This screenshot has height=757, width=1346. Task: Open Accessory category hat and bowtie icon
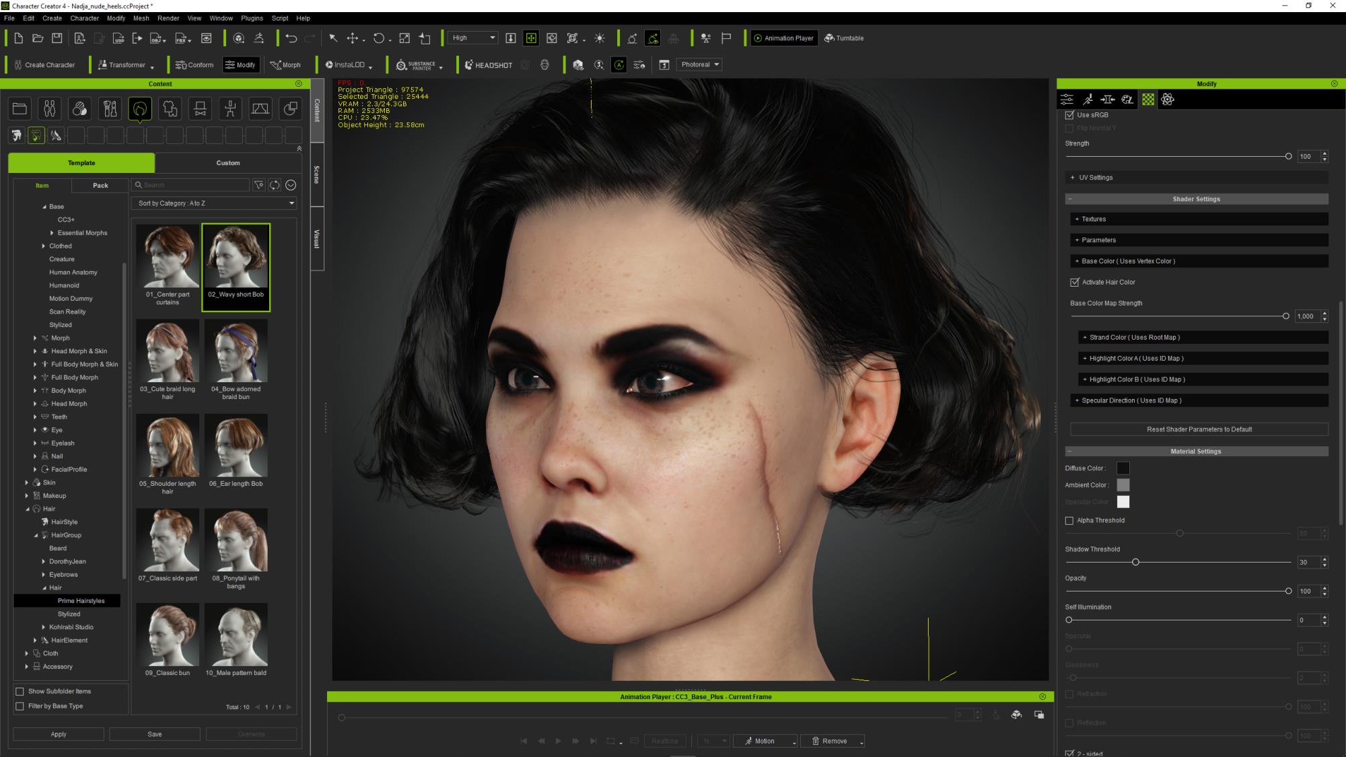[x=201, y=108]
